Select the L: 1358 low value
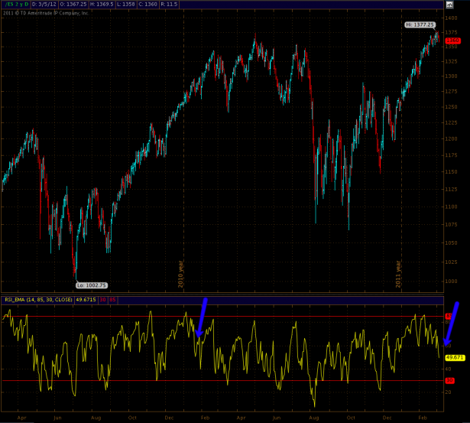 (x=125, y=4)
